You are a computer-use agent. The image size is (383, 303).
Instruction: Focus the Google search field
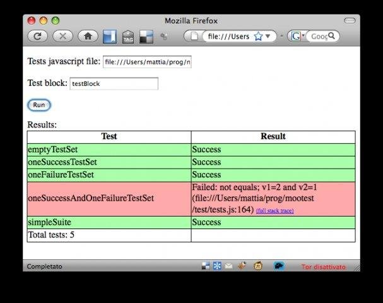point(319,37)
